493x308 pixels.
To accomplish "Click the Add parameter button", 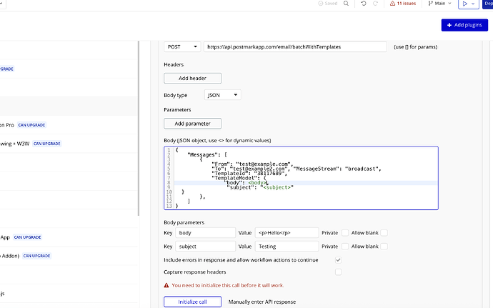I will [x=192, y=124].
